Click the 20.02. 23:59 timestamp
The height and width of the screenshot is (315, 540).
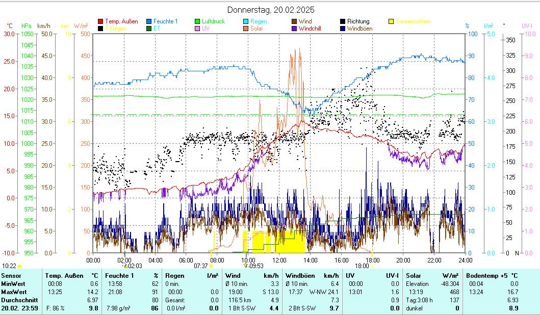click(x=19, y=308)
